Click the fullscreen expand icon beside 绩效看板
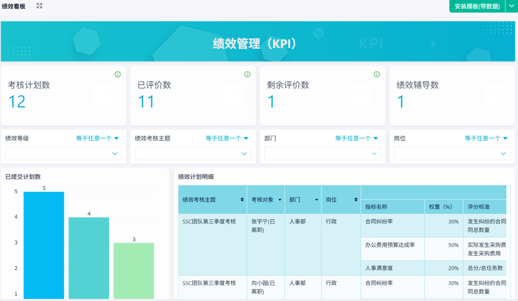This screenshot has height=301, width=518. coord(39,6)
